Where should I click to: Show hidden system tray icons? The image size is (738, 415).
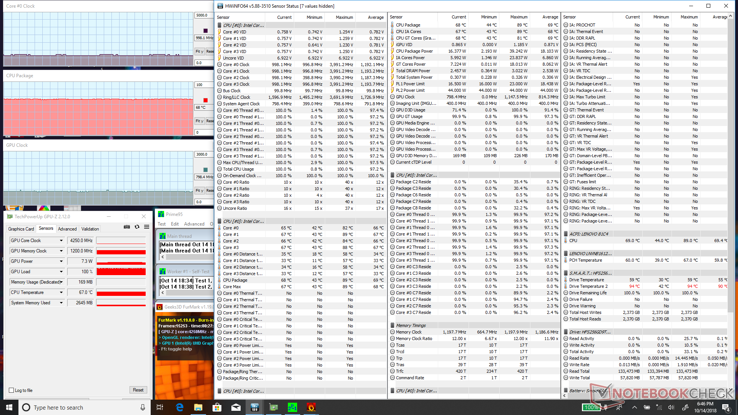[x=635, y=407]
